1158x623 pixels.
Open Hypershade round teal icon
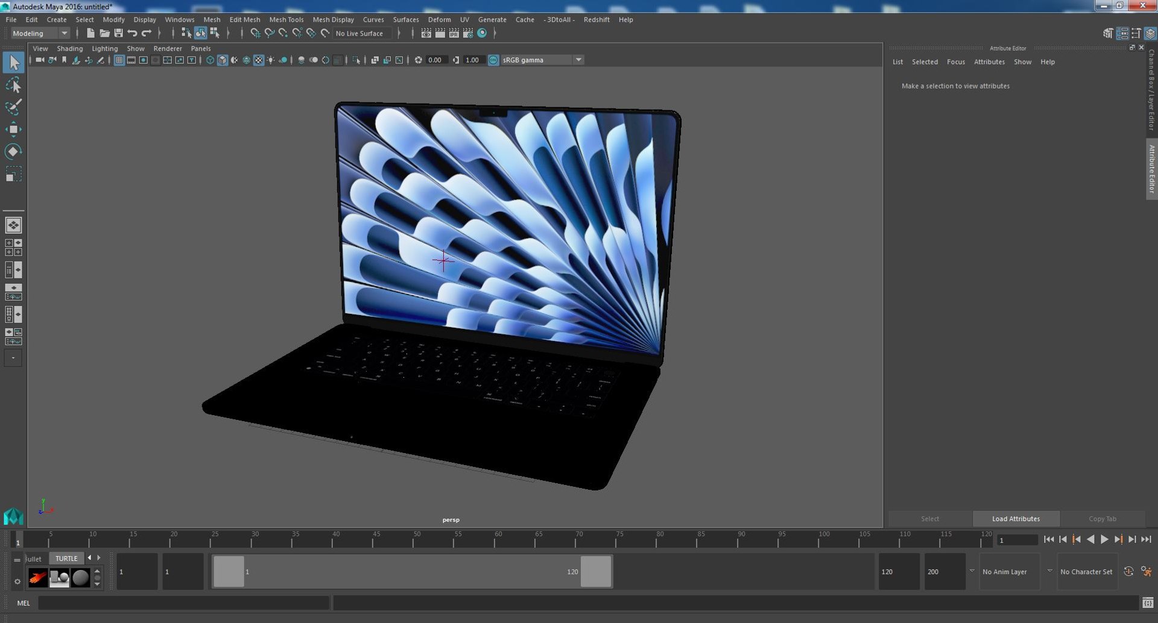tap(482, 33)
